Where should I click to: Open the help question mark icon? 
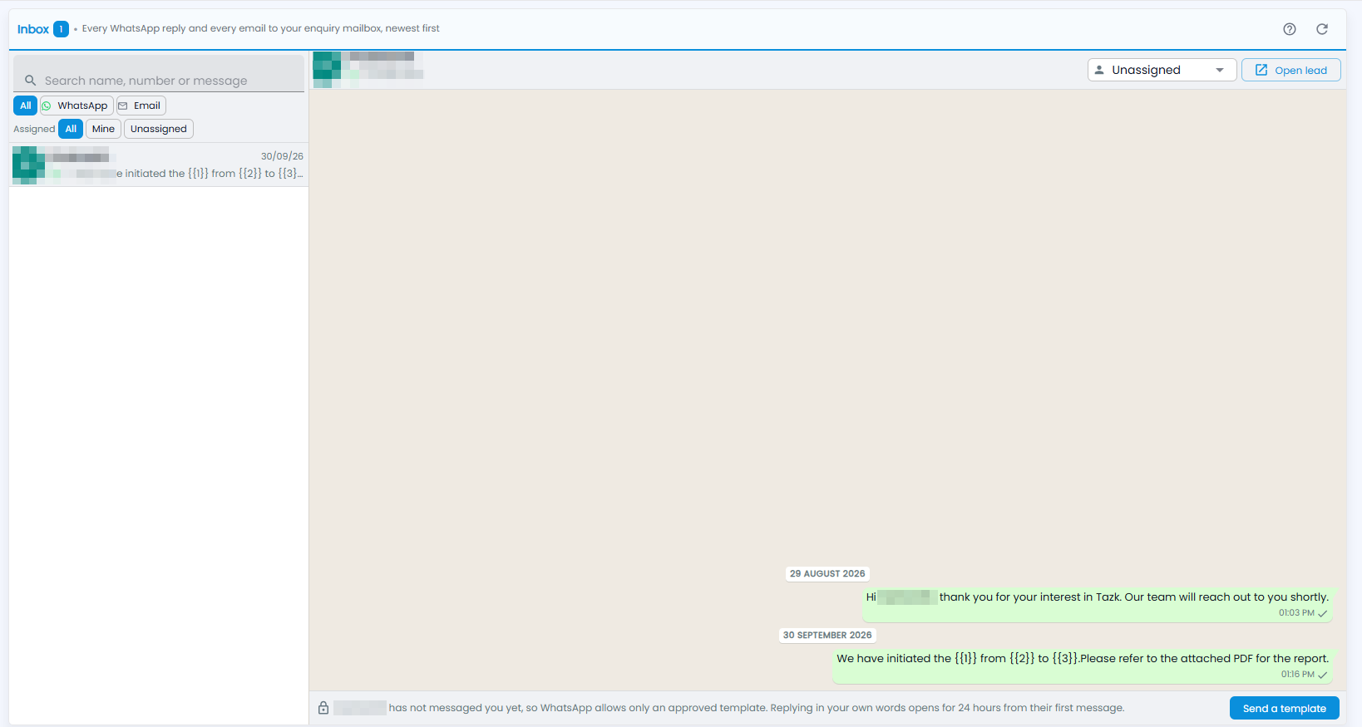coord(1290,29)
